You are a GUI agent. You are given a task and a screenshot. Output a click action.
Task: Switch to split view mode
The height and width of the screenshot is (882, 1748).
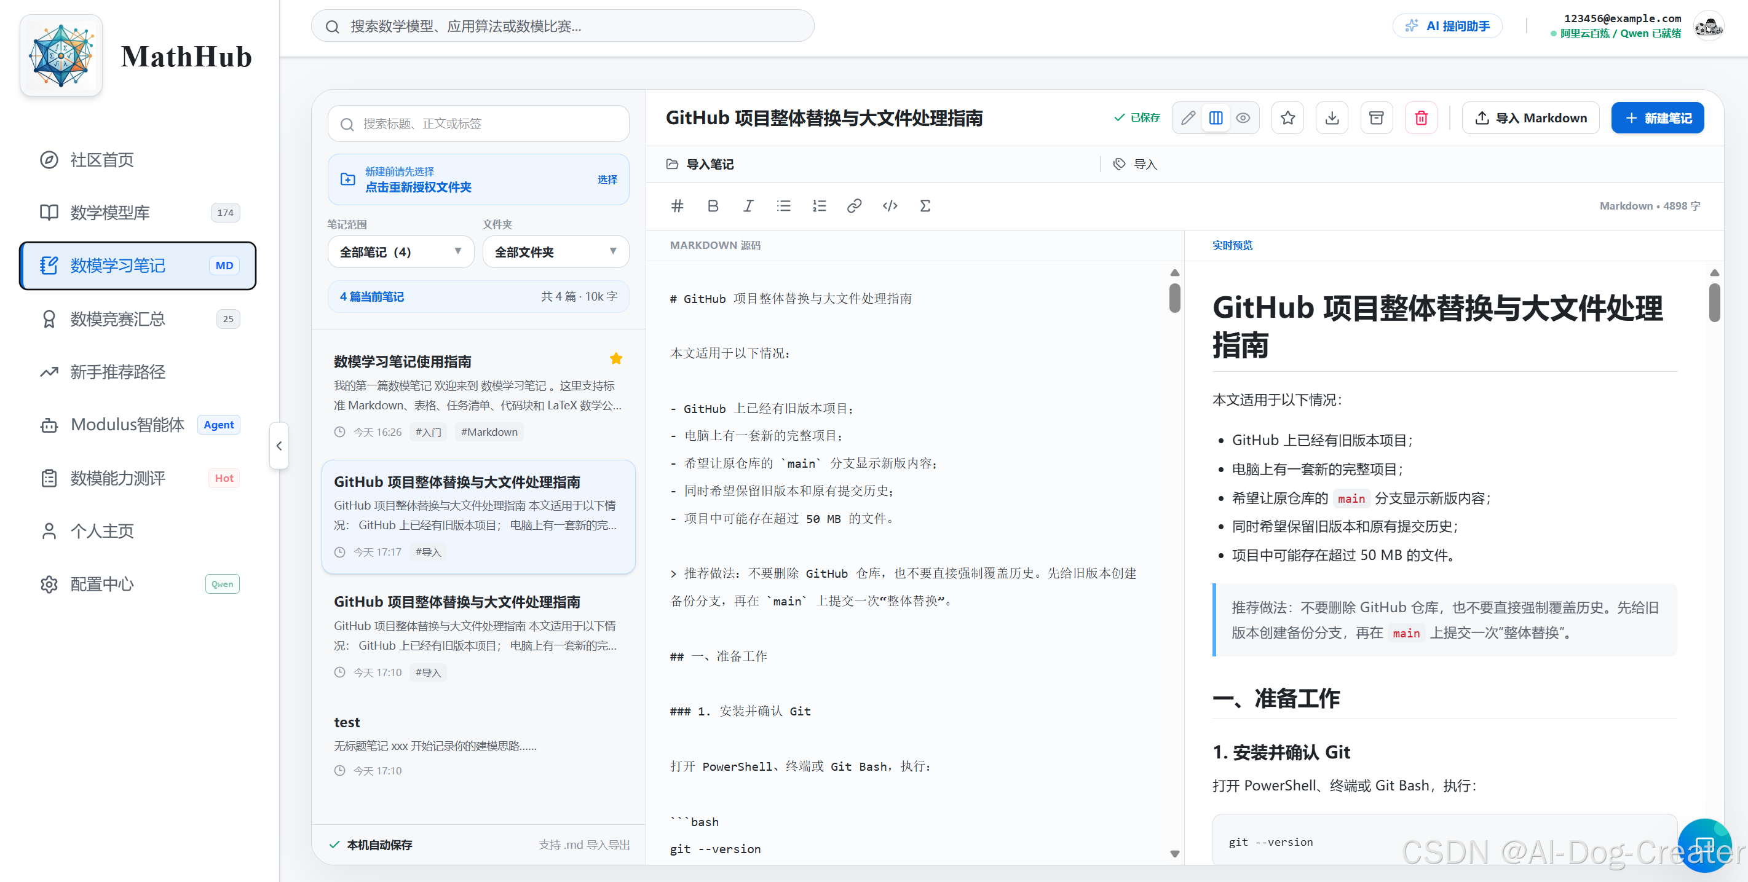pyautogui.click(x=1216, y=118)
